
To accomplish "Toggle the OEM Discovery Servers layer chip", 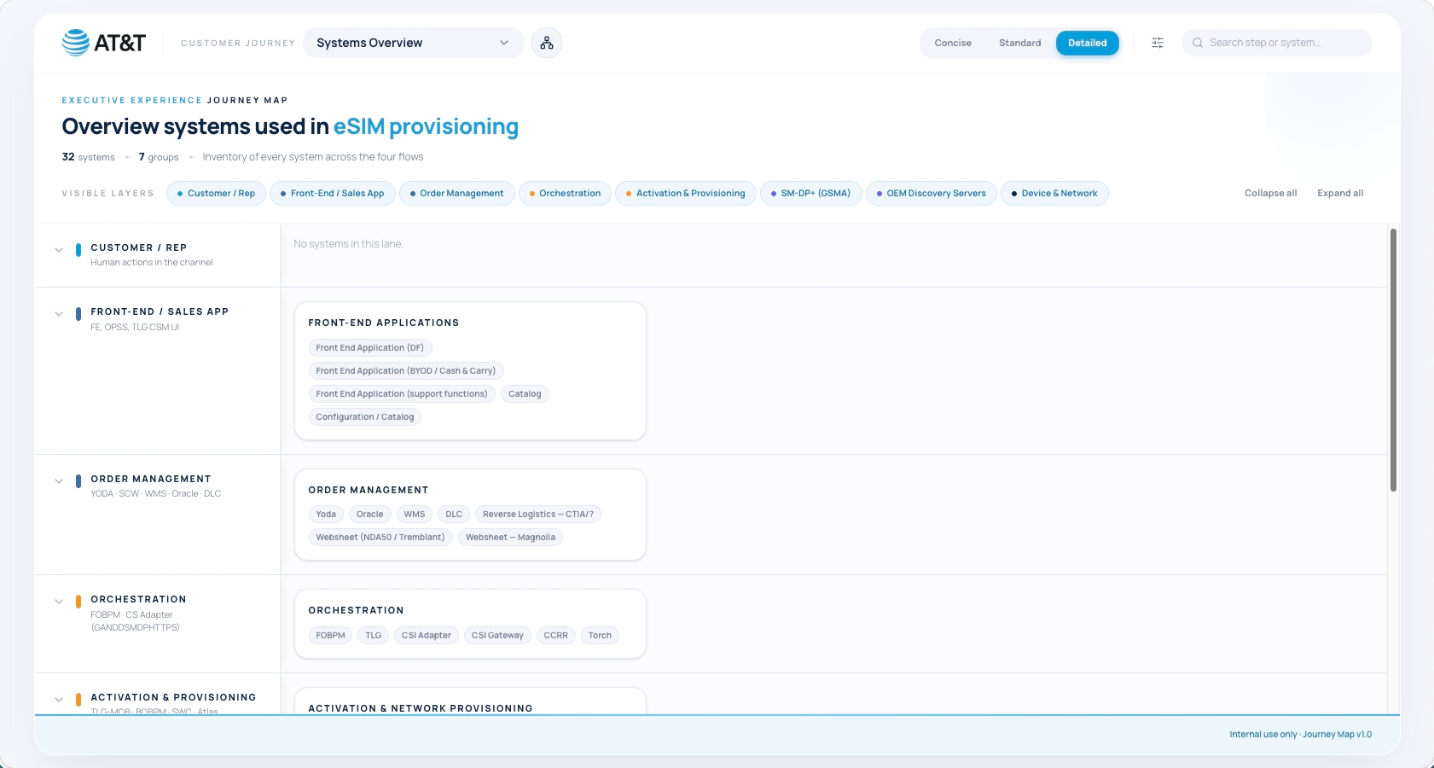I will [932, 194].
